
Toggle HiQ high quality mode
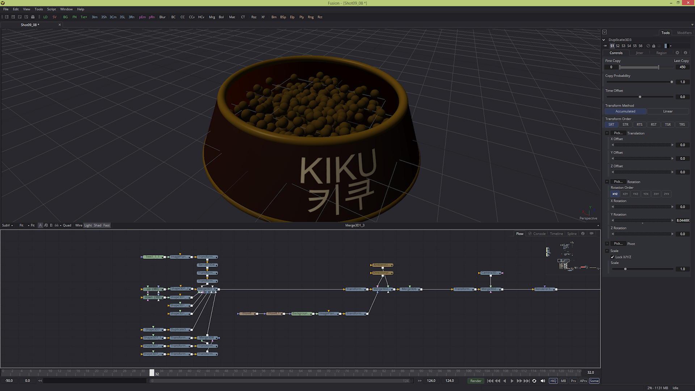(553, 381)
